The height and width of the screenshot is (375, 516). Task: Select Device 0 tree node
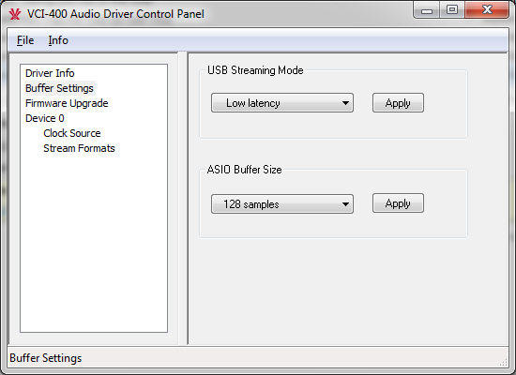[x=45, y=118]
